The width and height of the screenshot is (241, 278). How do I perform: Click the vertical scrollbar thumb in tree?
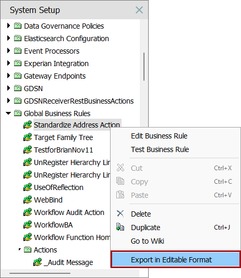click(143, 67)
